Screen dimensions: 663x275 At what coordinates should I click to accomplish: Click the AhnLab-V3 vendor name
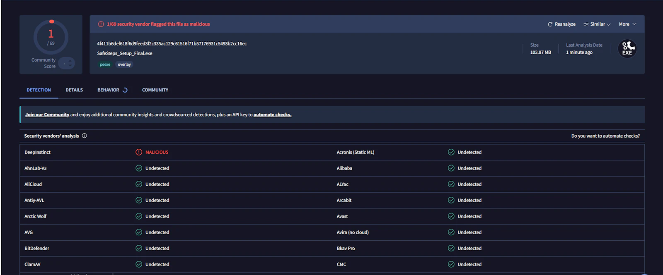pyautogui.click(x=36, y=168)
